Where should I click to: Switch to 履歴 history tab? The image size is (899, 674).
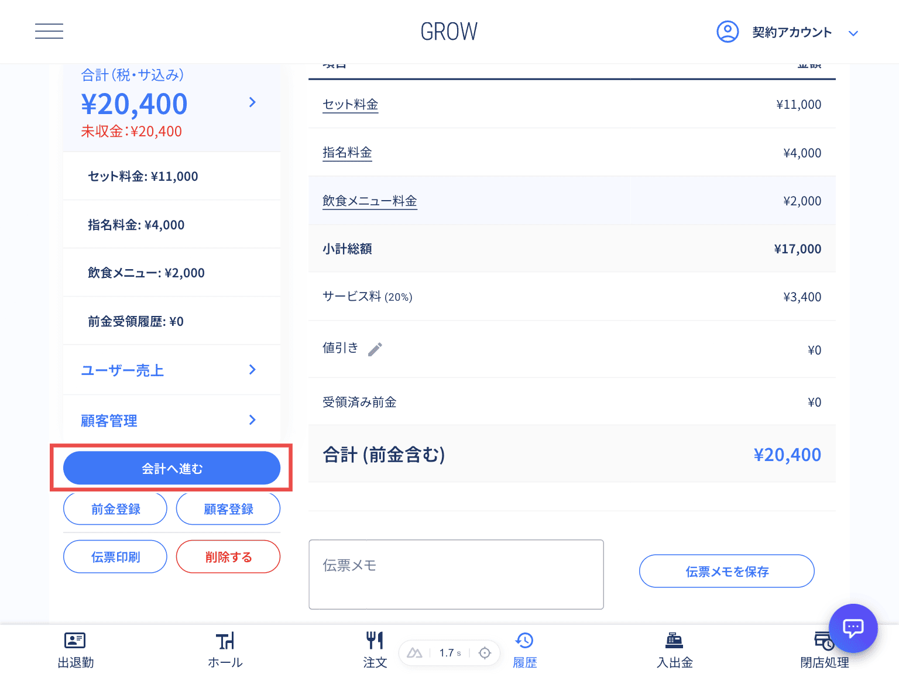[524, 649]
